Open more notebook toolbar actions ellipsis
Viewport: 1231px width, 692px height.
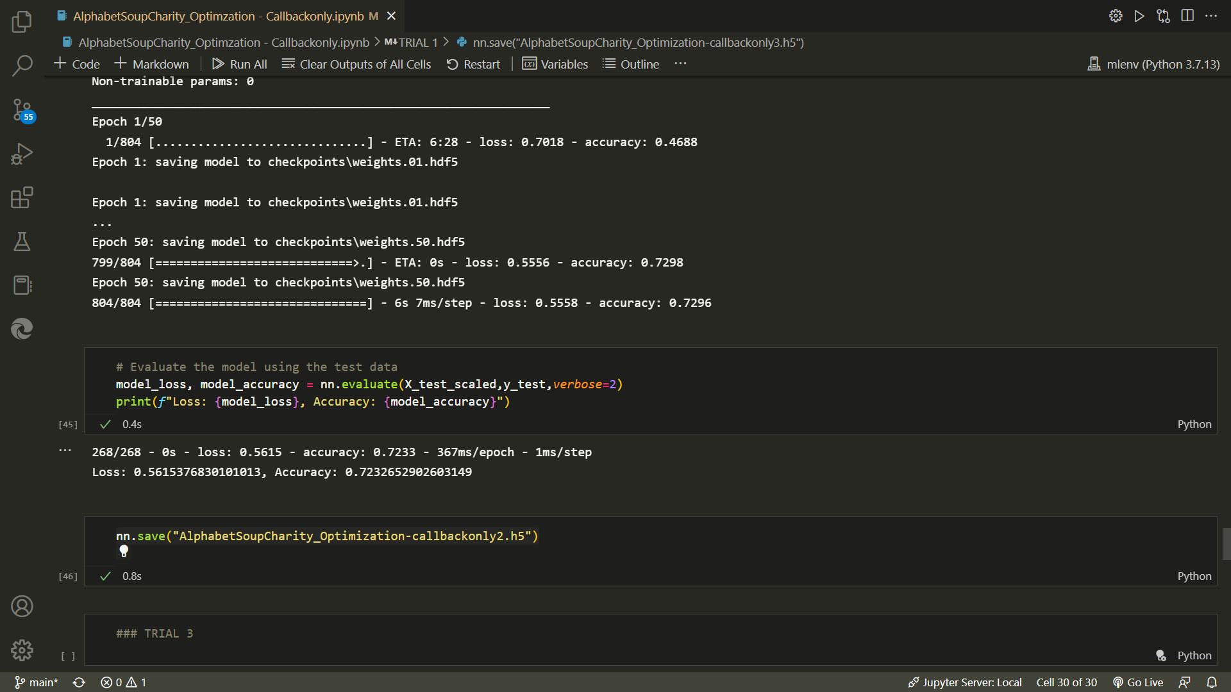tap(680, 63)
